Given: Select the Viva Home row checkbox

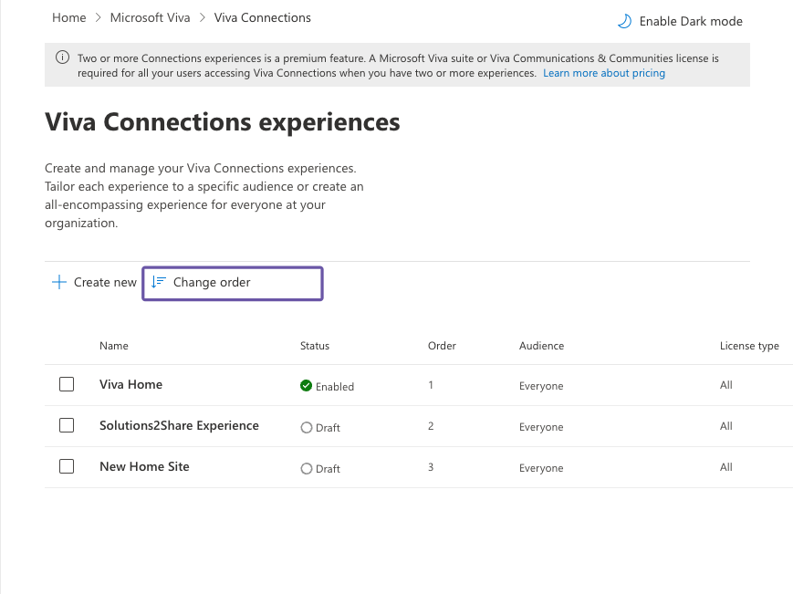Looking at the screenshot, I should [67, 384].
